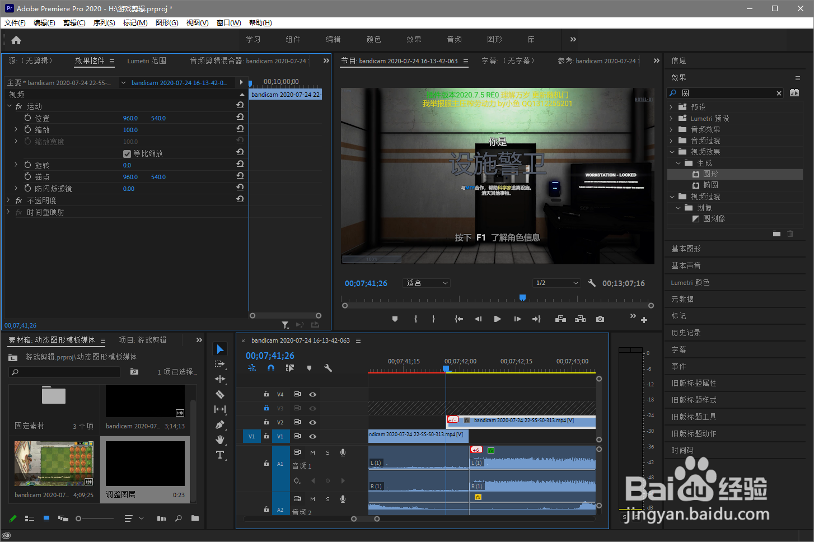
Task: Collapse the 运动 motion effect
Action: pos(9,106)
